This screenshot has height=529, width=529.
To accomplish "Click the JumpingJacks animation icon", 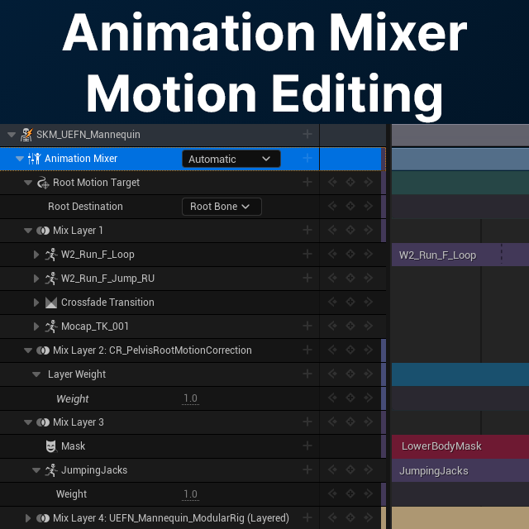I will pos(51,470).
